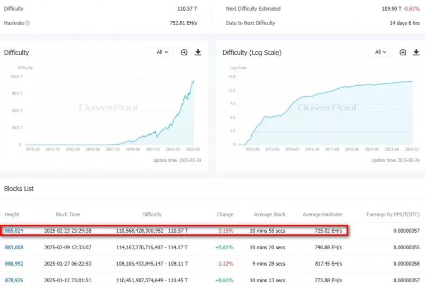
Task: Click block time 2025-02-09 12:33:07
Action: click(x=68, y=247)
